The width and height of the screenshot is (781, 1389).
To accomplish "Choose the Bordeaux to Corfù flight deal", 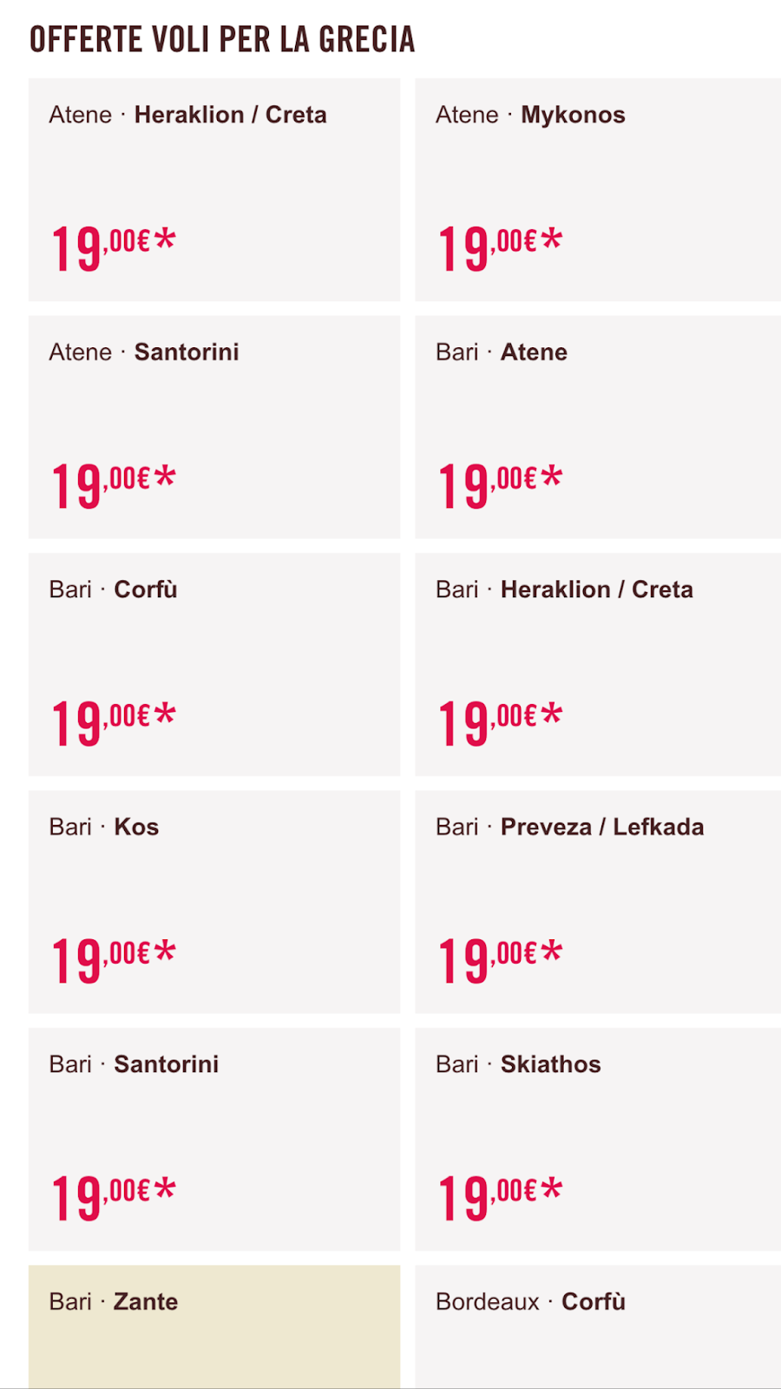I will click(x=597, y=1326).
